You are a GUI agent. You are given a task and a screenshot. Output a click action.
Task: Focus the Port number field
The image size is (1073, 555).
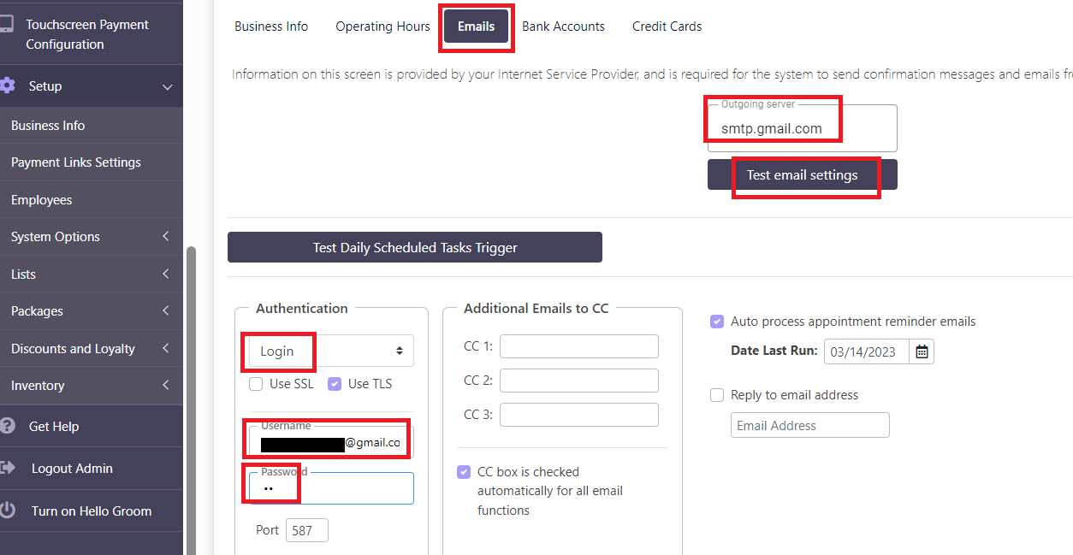coord(306,530)
